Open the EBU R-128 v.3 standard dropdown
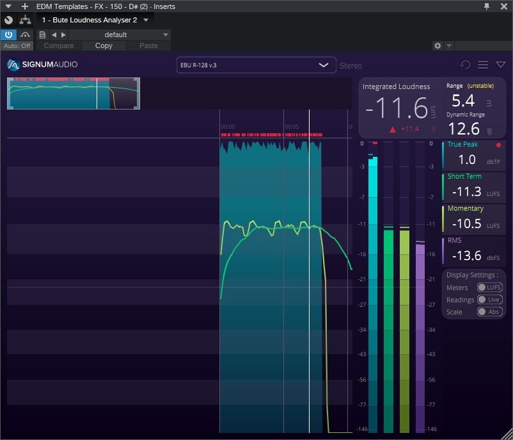The height and width of the screenshot is (440, 513). [256, 65]
